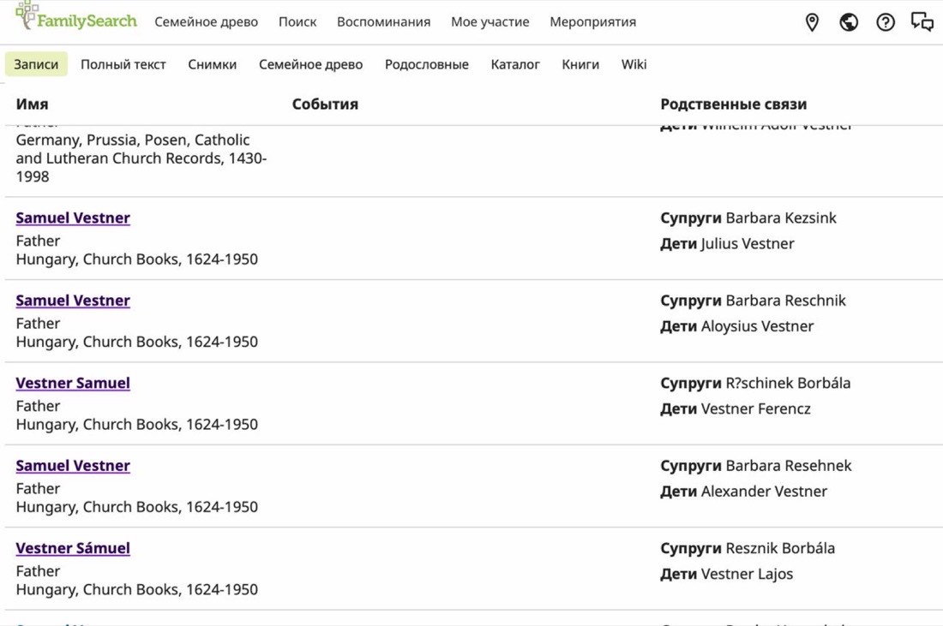Select the Записи tab
The width and height of the screenshot is (943, 626).
tap(36, 64)
